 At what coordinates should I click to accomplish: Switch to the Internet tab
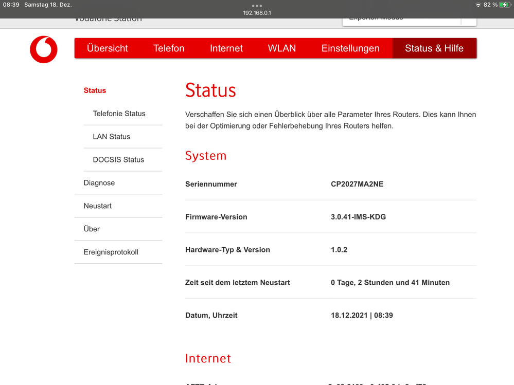(x=226, y=48)
